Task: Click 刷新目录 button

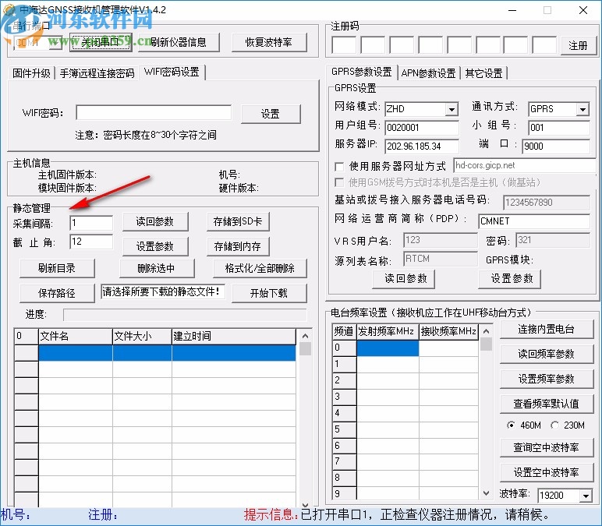Action: [57, 268]
